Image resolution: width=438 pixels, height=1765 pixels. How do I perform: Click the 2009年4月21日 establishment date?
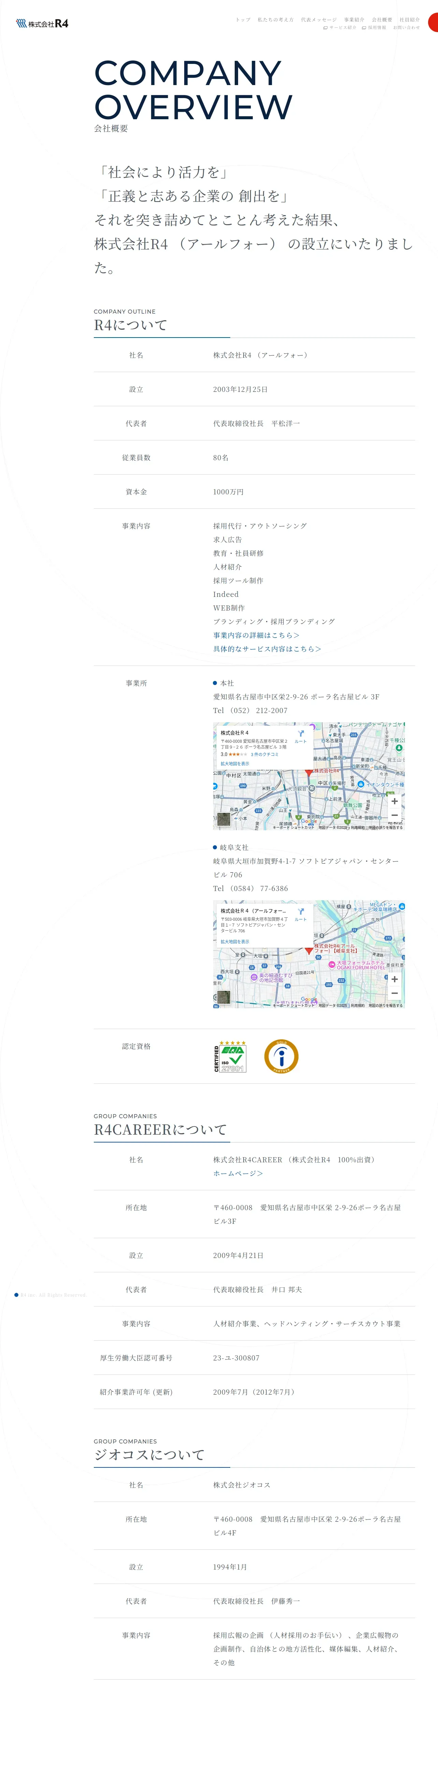click(x=238, y=1255)
